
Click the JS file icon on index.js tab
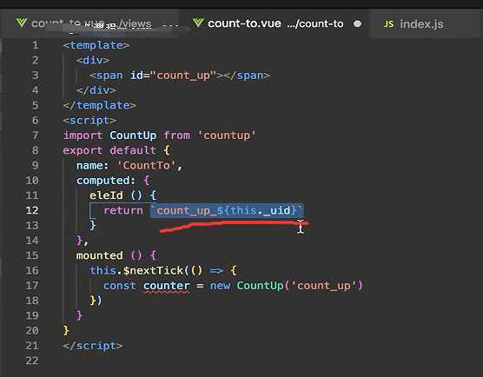(388, 23)
